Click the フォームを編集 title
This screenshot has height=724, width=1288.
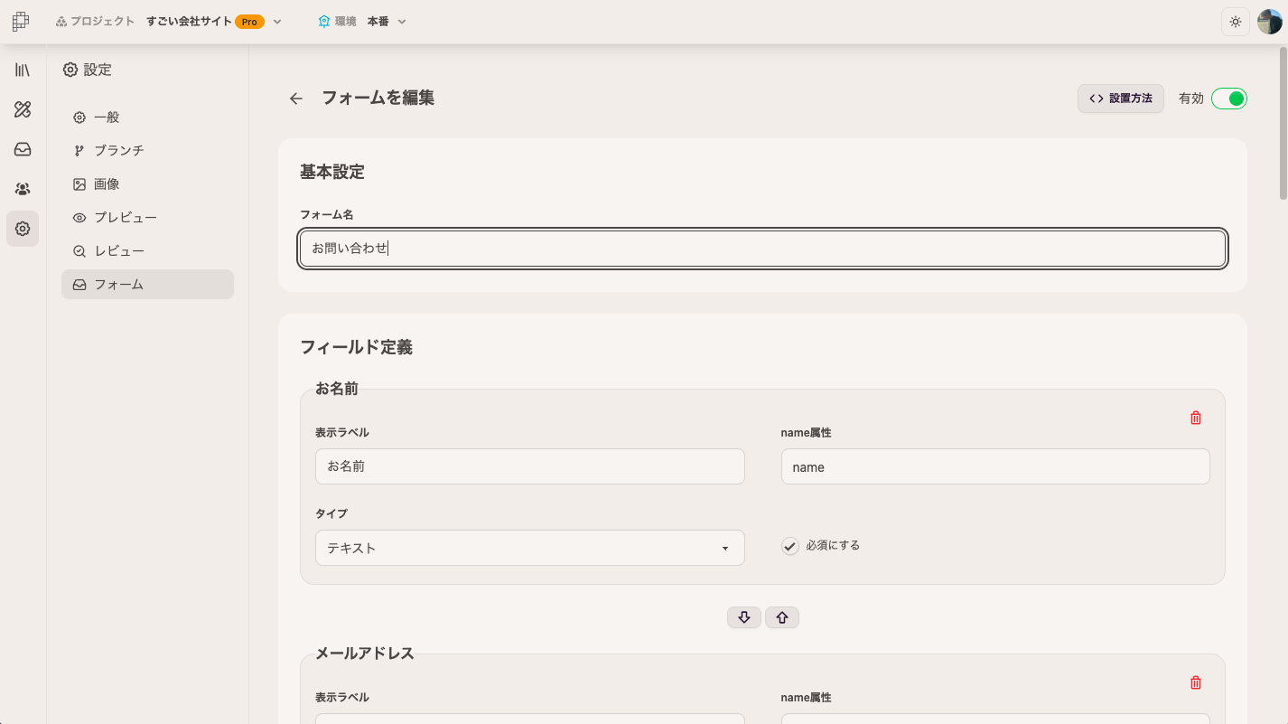tap(378, 98)
